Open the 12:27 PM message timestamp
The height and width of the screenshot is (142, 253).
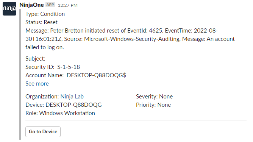[68, 5]
